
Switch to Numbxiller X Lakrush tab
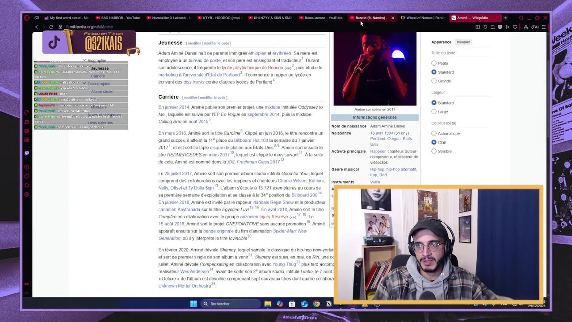pyautogui.click(x=168, y=18)
